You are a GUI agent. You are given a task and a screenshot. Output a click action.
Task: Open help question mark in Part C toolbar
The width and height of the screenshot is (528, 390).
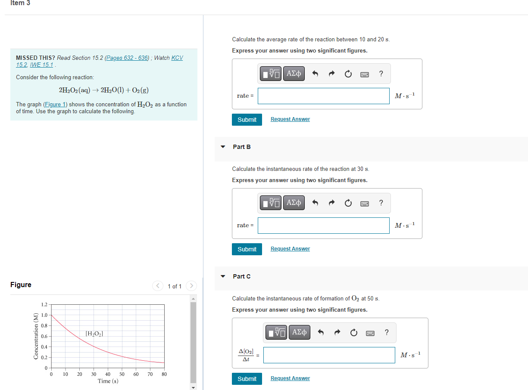(x=387, y=333)
